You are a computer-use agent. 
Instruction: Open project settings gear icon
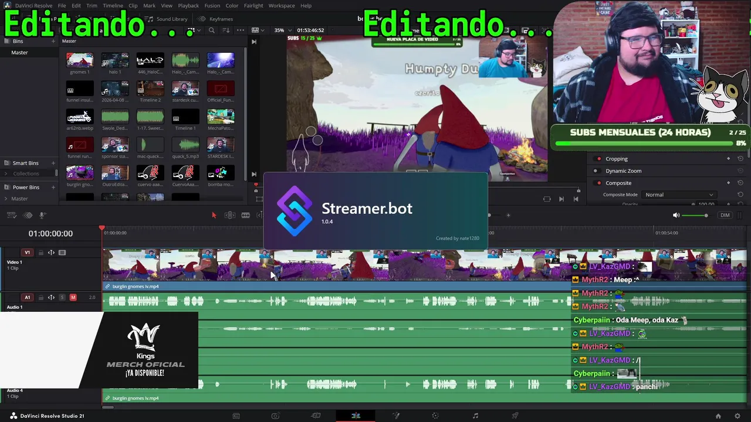pyautogui.click(x=738, y=416)
